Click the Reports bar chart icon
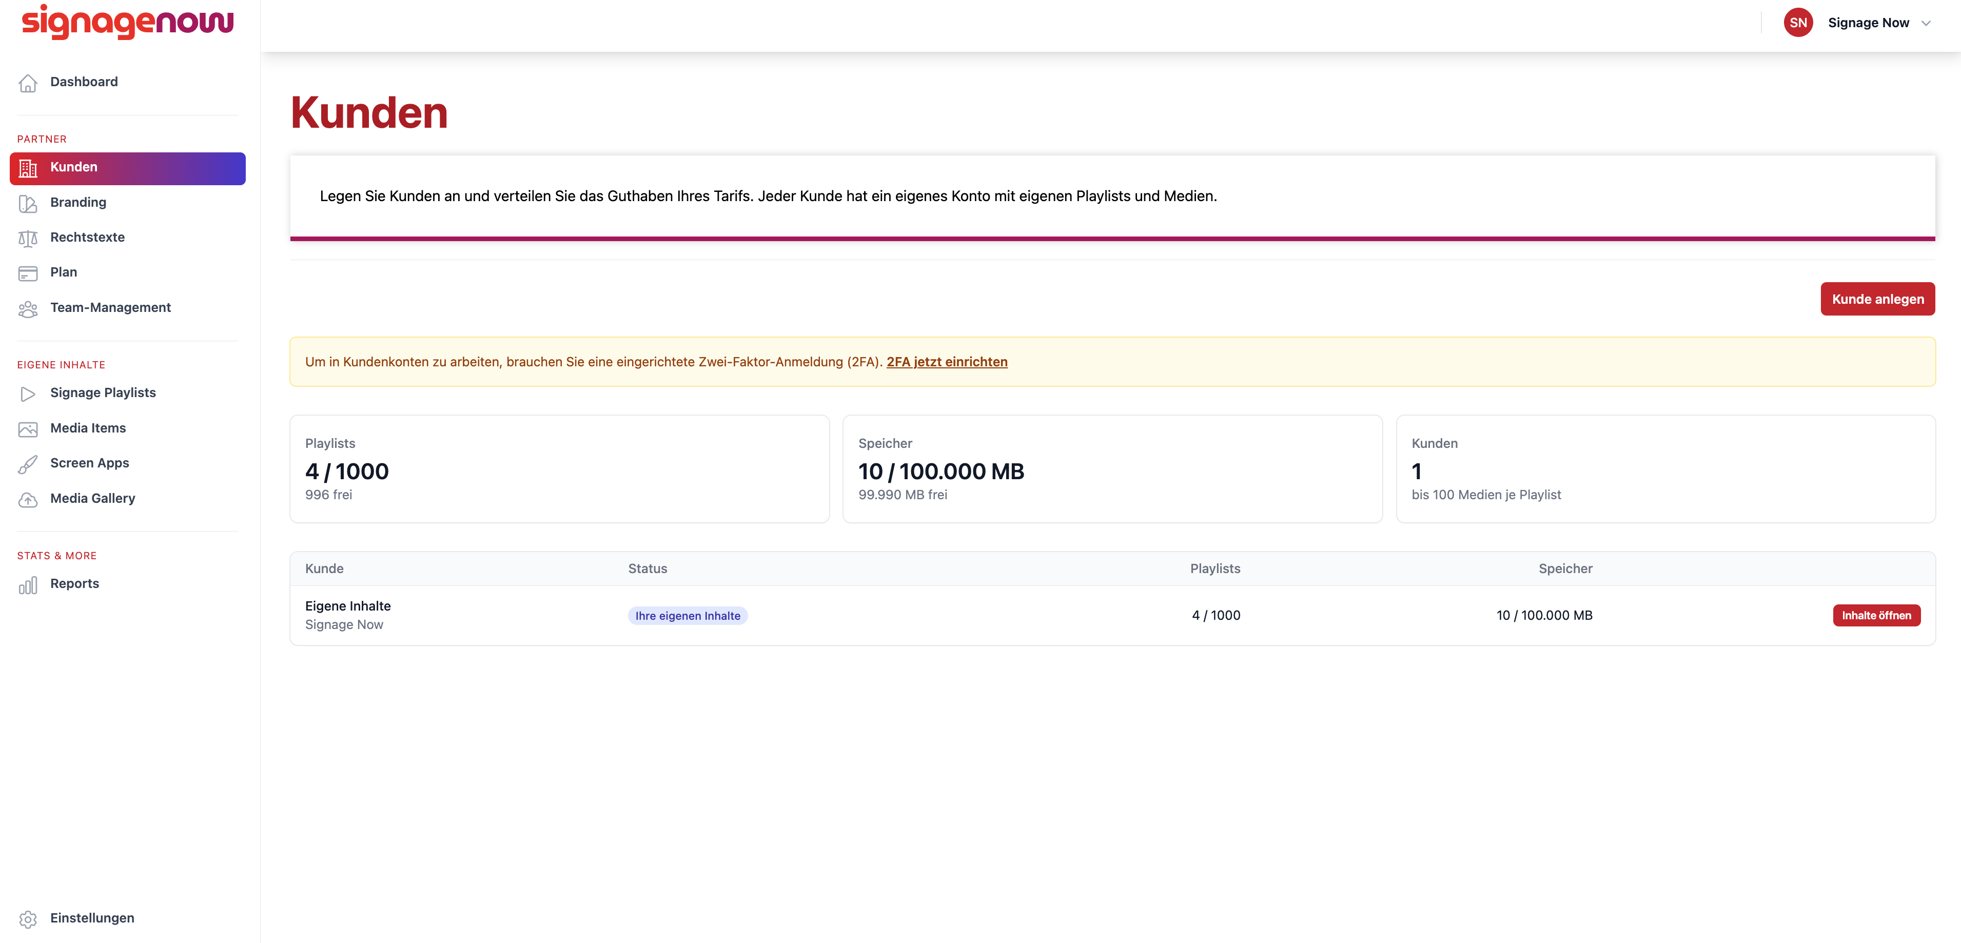 [x=28, y=584]
